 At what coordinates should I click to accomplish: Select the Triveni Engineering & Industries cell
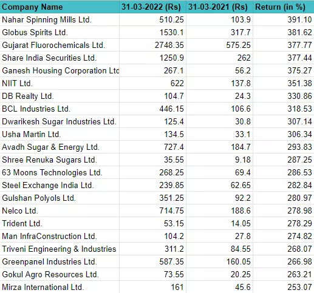tap(59, 249)
